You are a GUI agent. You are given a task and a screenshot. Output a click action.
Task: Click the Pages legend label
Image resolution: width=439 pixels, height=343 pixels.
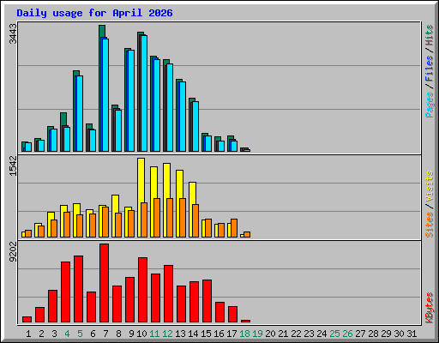pos(429,105)
